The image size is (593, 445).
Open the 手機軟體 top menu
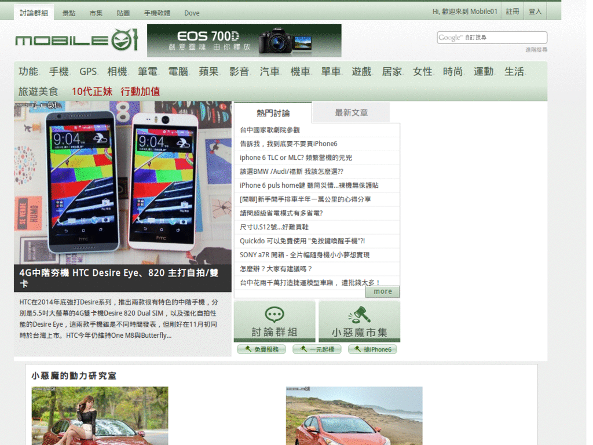point(157,13)
